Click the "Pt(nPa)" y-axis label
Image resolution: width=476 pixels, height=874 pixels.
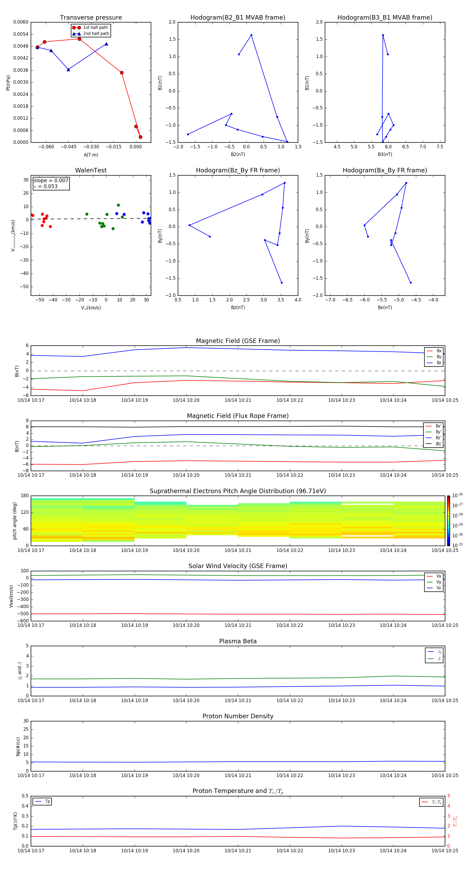(x=8, y=82)
